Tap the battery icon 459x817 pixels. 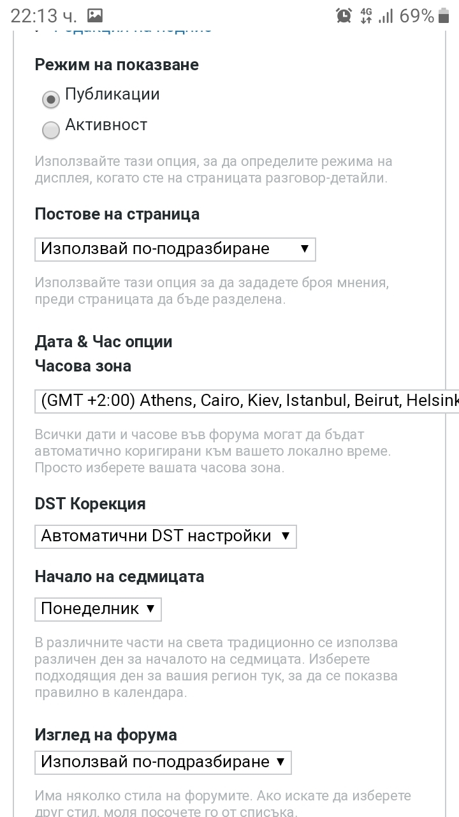click(444, 15)
